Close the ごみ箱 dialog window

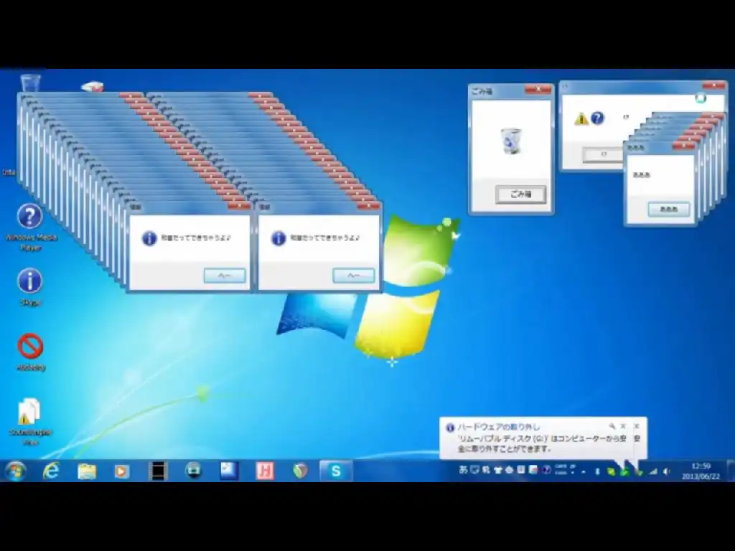point(538,89)
